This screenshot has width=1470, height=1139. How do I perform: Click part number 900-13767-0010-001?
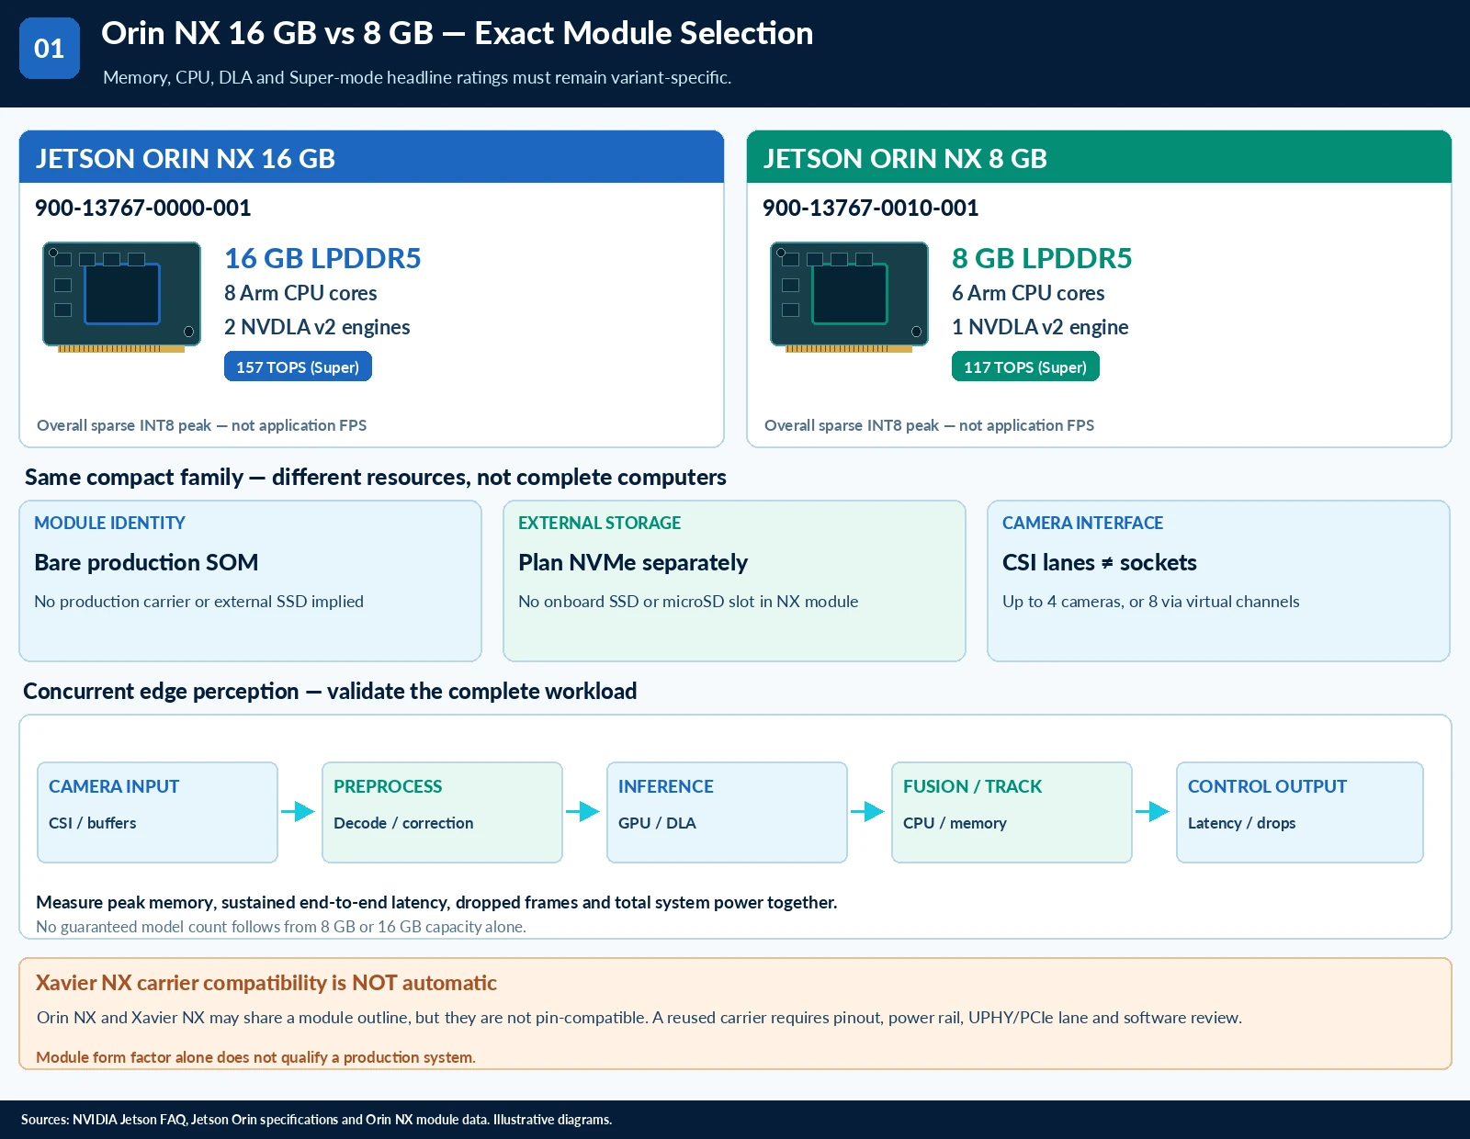pyautogui.click(x=871, y=209)
